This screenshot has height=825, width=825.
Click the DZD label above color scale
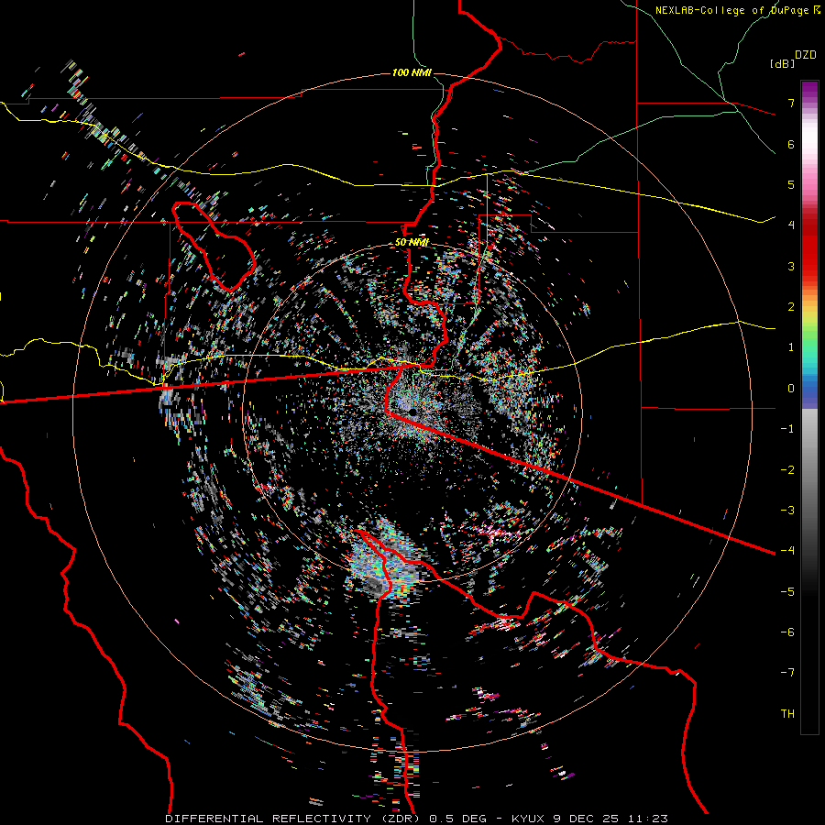[806, 55]
